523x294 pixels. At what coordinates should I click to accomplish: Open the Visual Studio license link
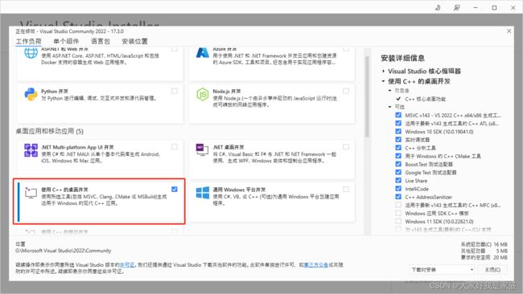pyautogui.click(x=127, y=265)
